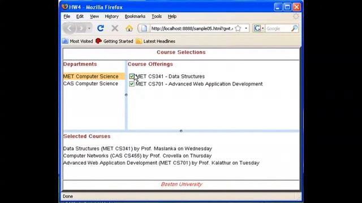Open the Bookmarks menu
Screen dimensions: 362x203
tap(135, 16)
